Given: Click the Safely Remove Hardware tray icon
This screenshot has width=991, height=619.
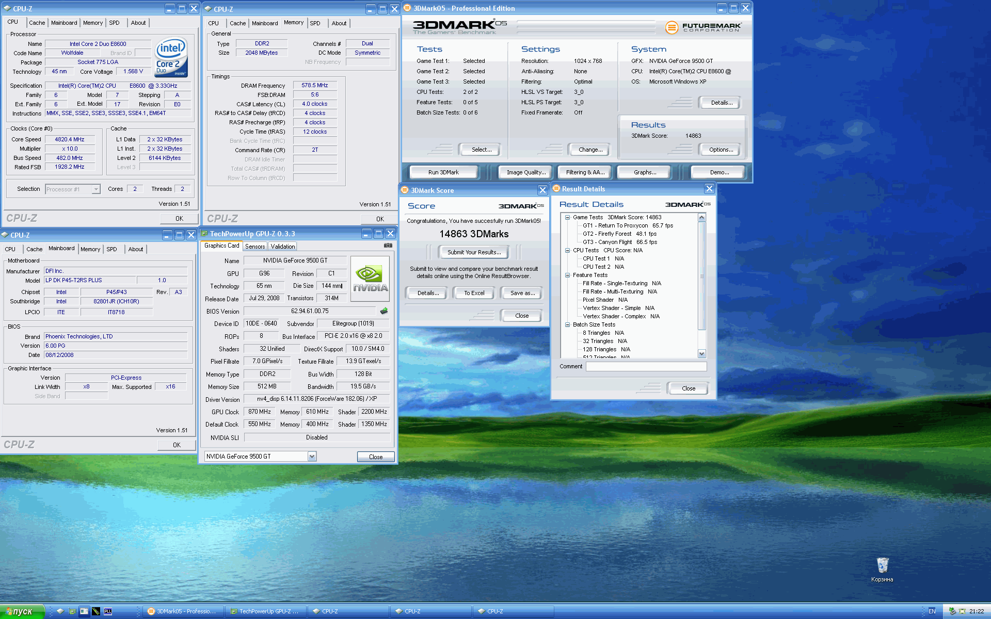Looking at the screenshot, I should click(952, 611).
